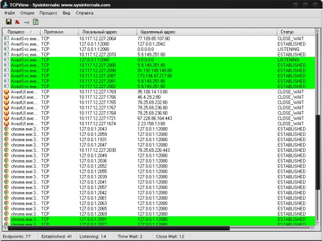Open the Справка menu
Screen dimensions: 323x241
pyautogui.click(x=85, y=13)
